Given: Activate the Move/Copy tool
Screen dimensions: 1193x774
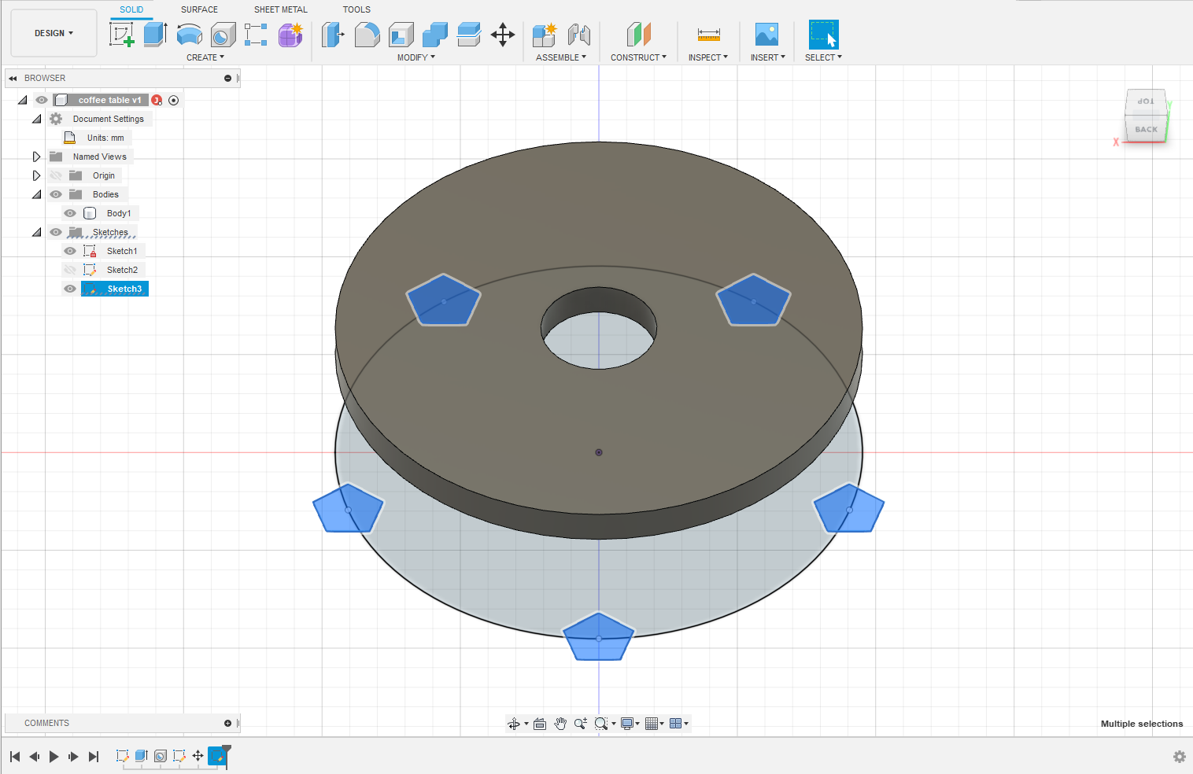Looking at the screenshot, I should pyautogui.click(x=503, y=35).
